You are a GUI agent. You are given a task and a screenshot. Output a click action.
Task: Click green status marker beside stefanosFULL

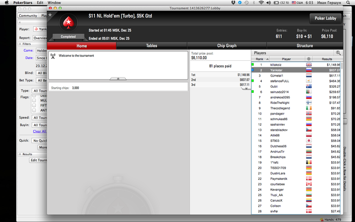[253, 81]
